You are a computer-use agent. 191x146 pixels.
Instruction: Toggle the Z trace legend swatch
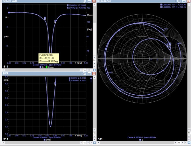[140, 140]
